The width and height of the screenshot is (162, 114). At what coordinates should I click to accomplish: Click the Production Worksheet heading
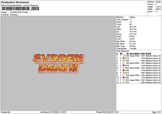[x=15, y=2]
